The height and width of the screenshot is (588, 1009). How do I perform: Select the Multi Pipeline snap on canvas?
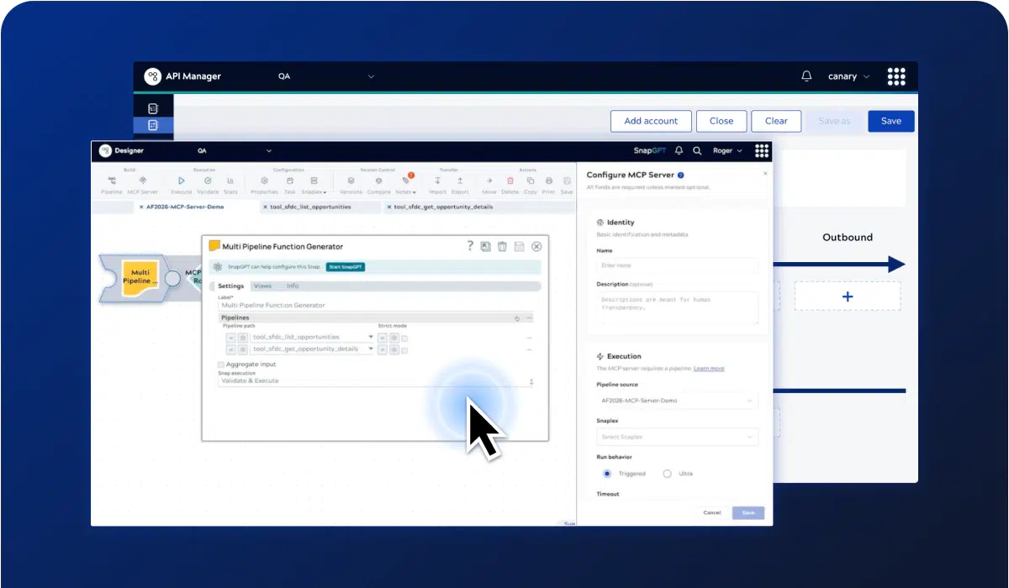pyautogui.click(x=140, y=278)
